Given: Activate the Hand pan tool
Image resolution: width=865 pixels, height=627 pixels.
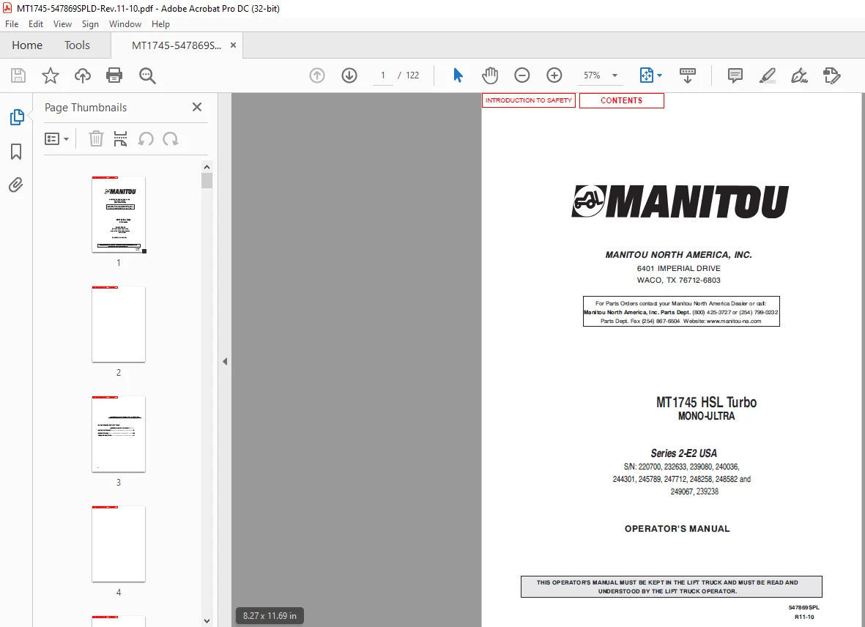Looking at the screenshot, I should click(x=490, y=75).
